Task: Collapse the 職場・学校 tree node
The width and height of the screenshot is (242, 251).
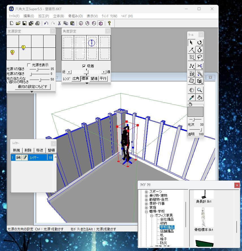Action: 146,211
